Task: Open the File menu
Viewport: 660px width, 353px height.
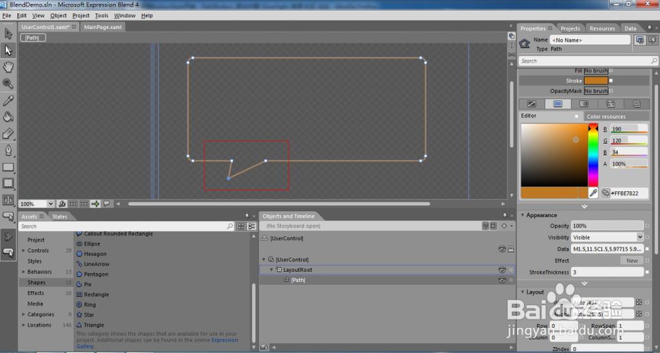Action: 7,16
